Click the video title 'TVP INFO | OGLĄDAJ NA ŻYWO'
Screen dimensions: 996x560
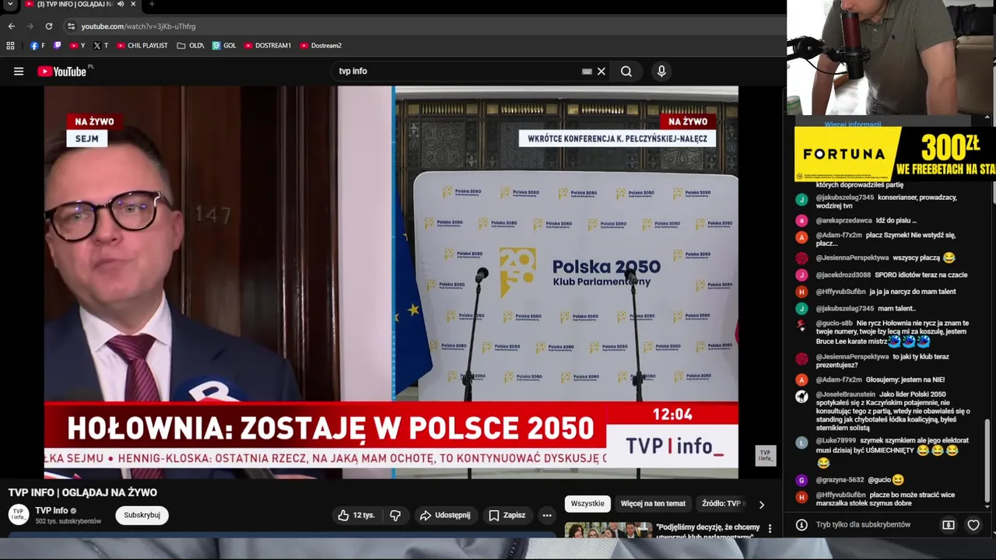click(82, 492)
